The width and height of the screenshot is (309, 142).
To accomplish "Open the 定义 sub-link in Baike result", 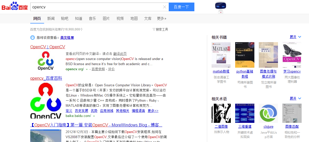I will 69,111.
